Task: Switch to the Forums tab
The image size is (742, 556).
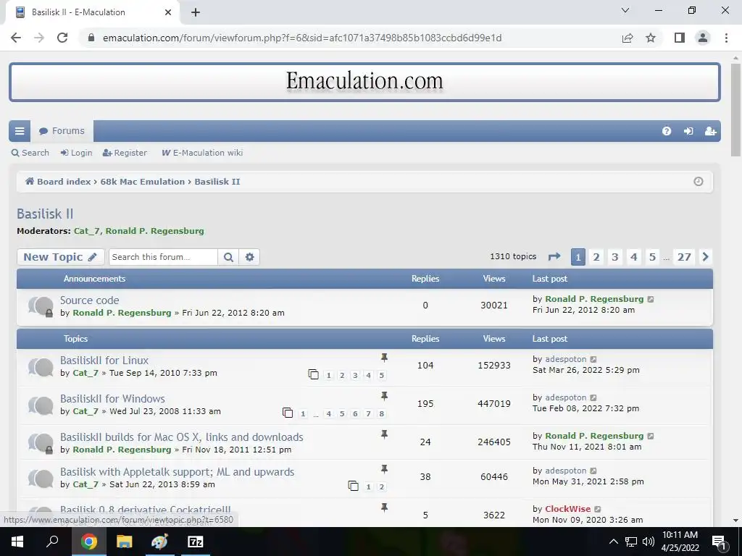Action: (x=62, y=131)
